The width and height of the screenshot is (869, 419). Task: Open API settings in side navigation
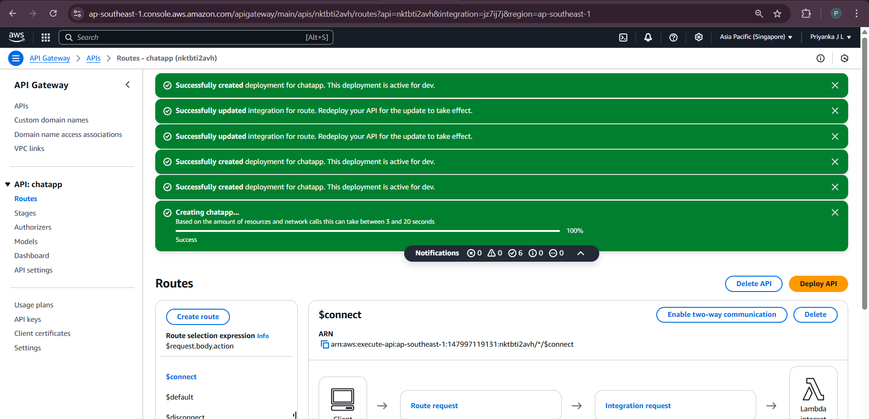click(33, 270)
